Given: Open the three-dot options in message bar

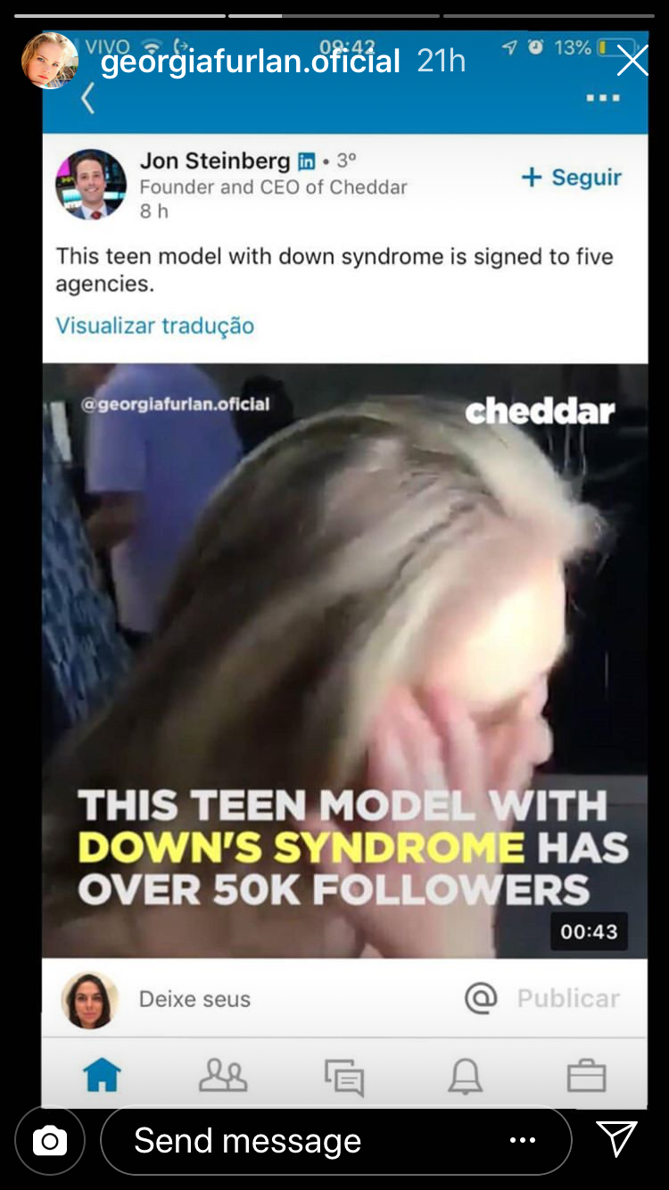Looking at the screenshot, I should tap(522, 1140).
